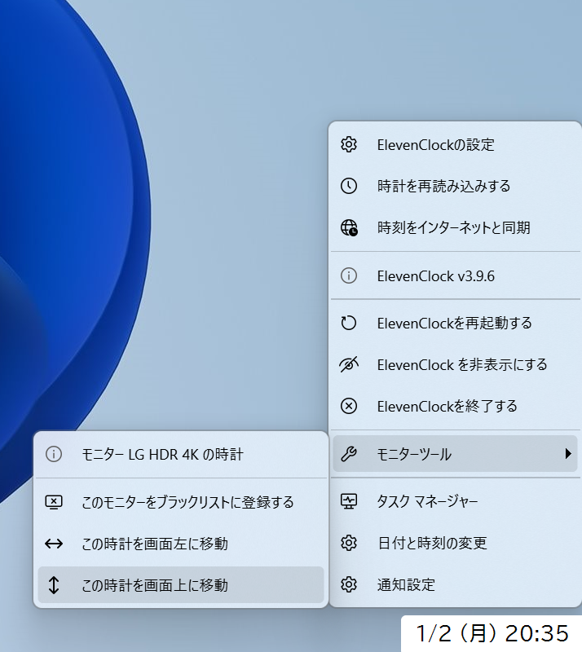Viewport: 582px width, 652px height.
Task: Click the crossed-out eye hide icon
Action: pyautogui.click(x=349, y=364)
